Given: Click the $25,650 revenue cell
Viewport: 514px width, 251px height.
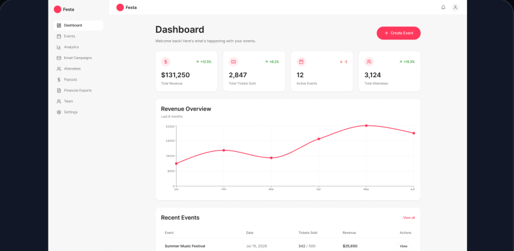Looking at the screenshot, I should point(350,246).
